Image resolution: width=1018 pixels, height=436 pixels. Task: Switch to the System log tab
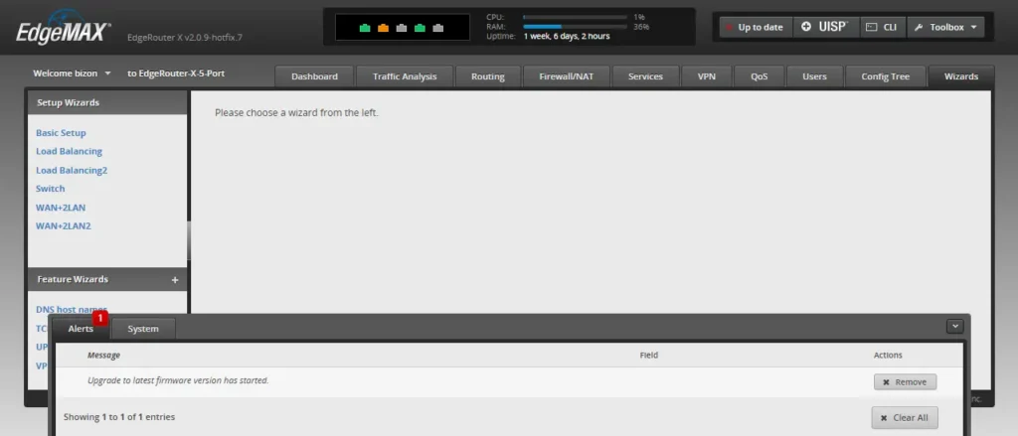(x=143, y=329)
